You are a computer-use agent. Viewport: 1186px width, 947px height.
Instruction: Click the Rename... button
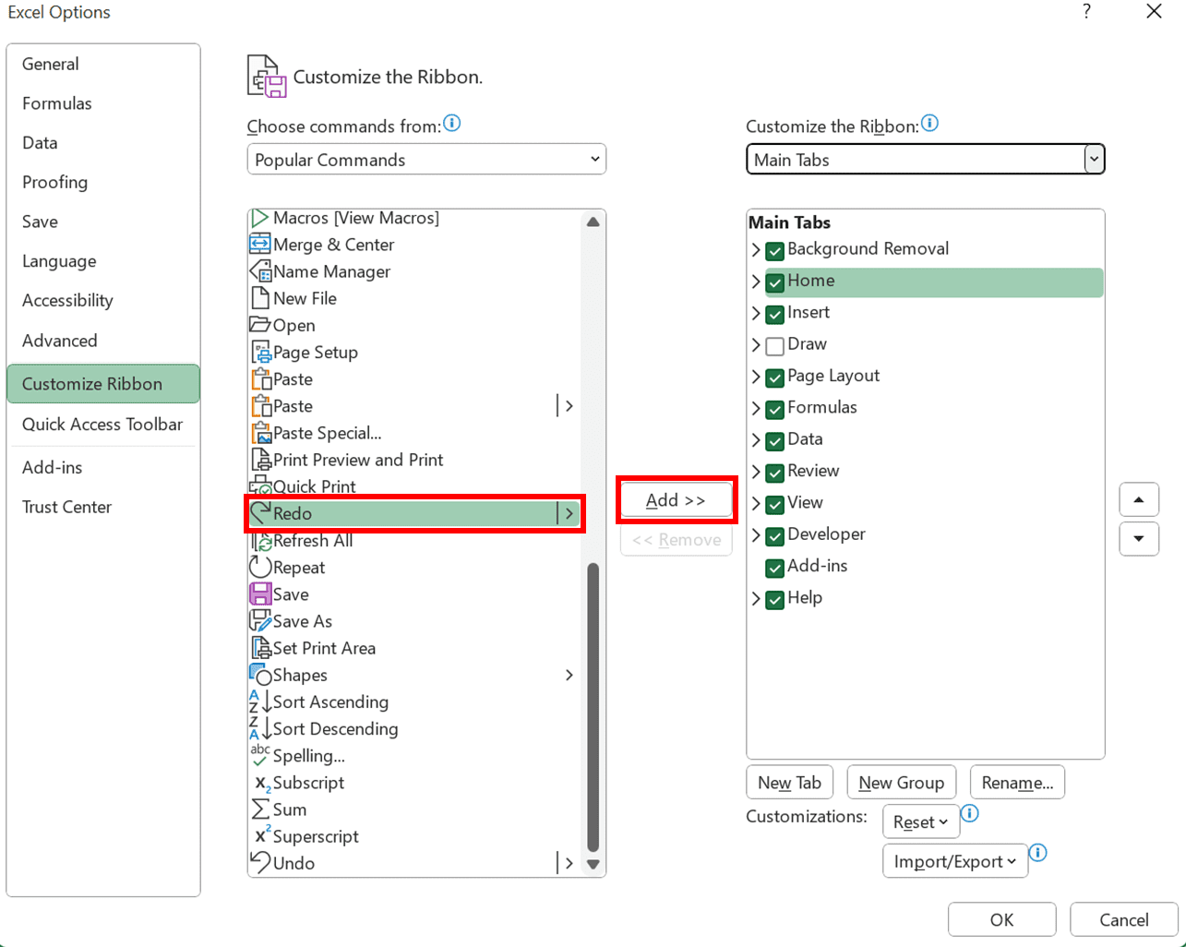coord(1018,783)
